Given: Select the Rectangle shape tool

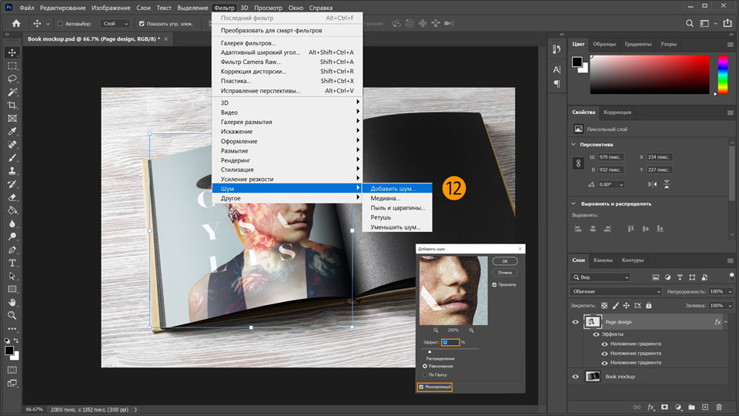Looking at the screenshot, I should point(12,289).
